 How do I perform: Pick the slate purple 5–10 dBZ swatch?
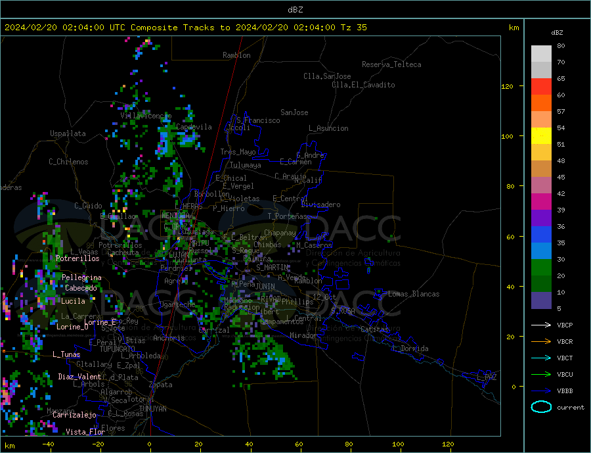541,300
